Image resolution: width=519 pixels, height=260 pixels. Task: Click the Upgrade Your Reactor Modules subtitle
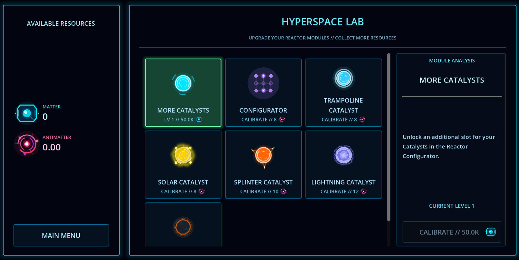323,38
